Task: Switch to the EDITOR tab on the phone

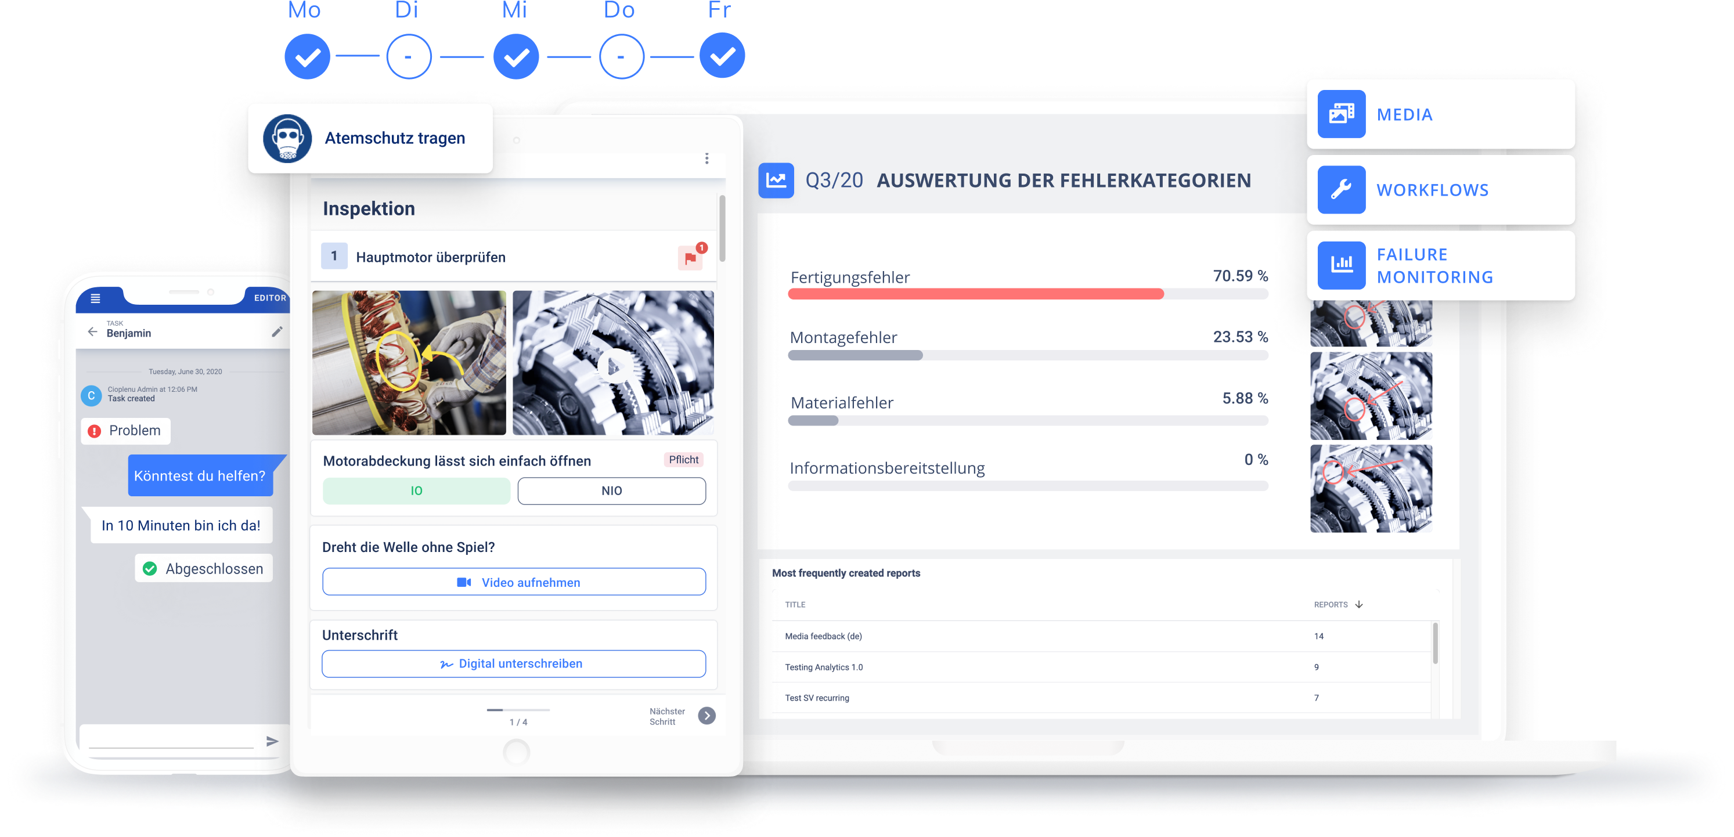Action: coord(269,297)
